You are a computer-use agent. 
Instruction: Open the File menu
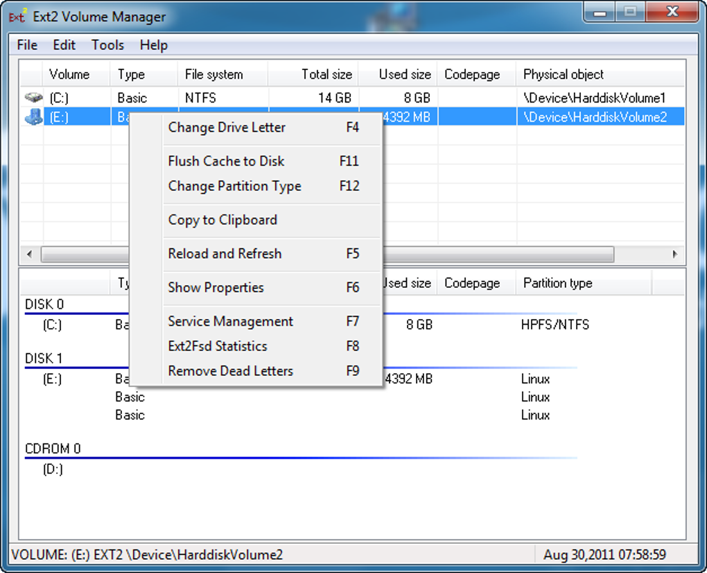[x=27, y=45]
